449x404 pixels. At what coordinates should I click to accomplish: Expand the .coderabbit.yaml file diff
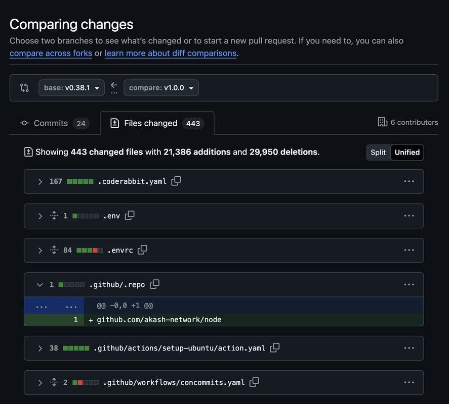tap(40, 181)
